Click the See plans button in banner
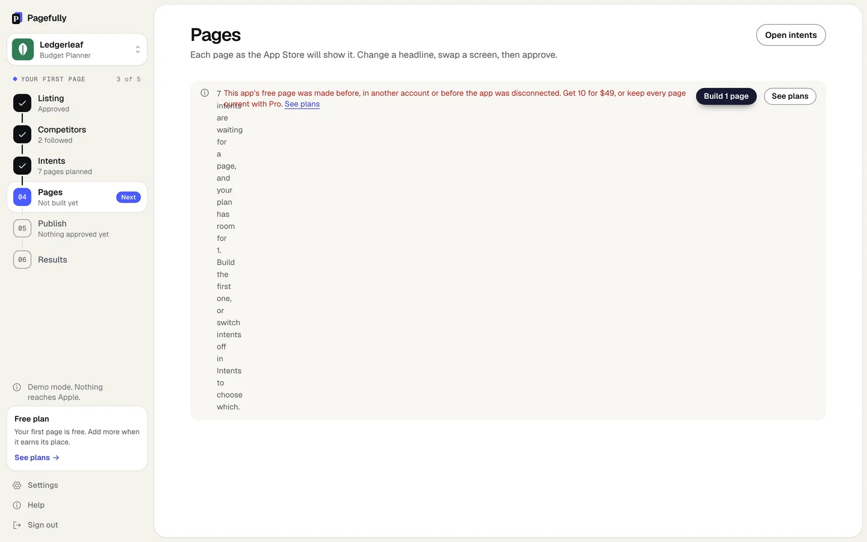867x542 pixels. 790,96
